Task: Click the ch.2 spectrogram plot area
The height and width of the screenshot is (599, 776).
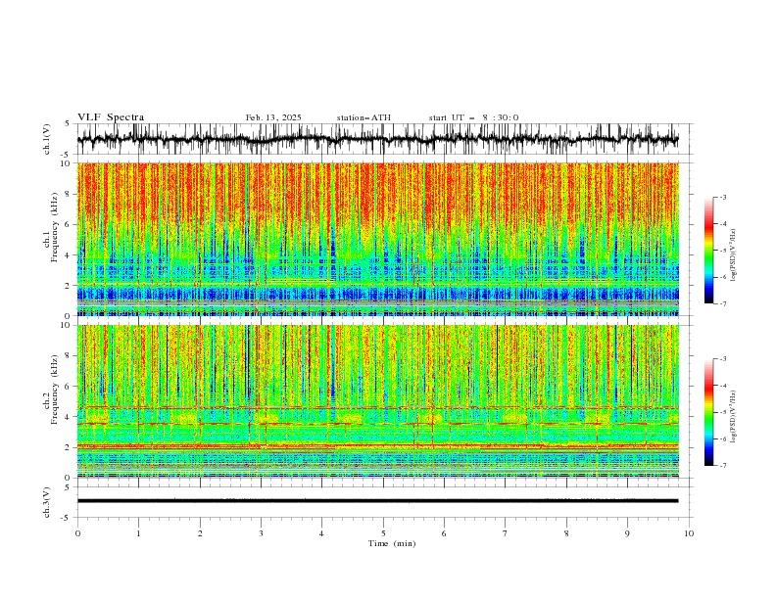Action: tap(377, 401)
